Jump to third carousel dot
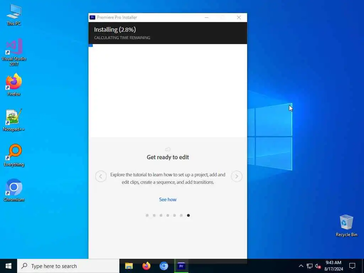This screenshot has height=273, width=364. [161, 215]
